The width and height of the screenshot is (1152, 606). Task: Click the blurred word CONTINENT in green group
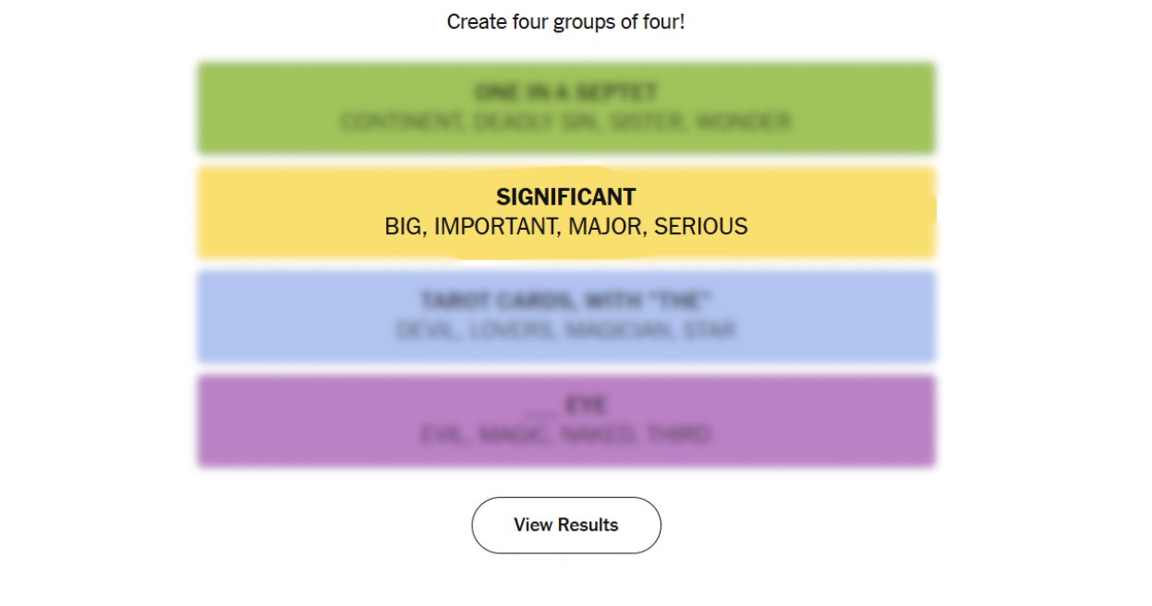click(x=400, y=122)
